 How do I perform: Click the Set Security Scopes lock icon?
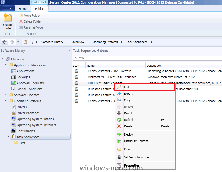(119, 157)
